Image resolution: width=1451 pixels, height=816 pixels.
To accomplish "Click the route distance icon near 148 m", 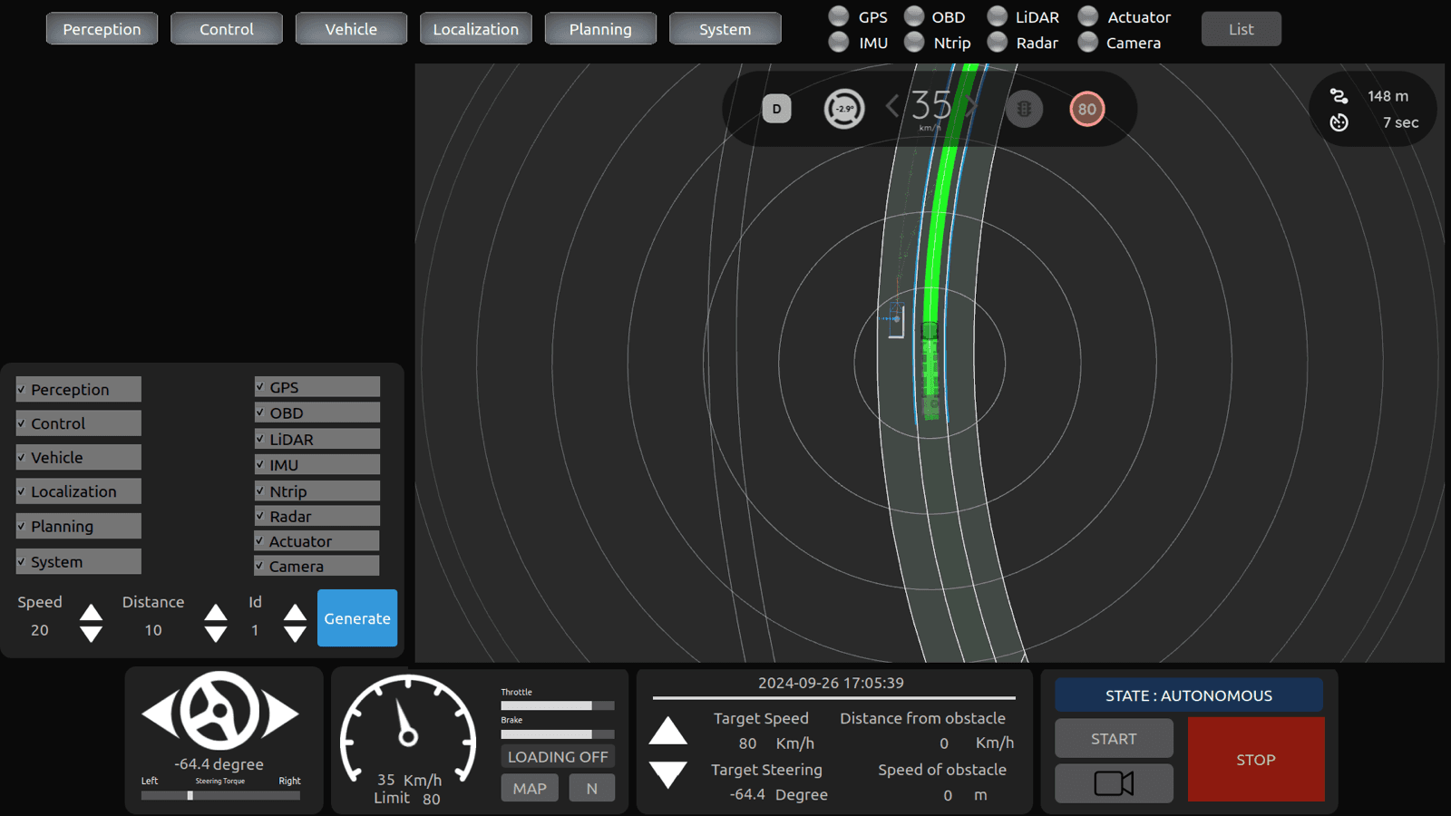I will [x=1339, y=96].
